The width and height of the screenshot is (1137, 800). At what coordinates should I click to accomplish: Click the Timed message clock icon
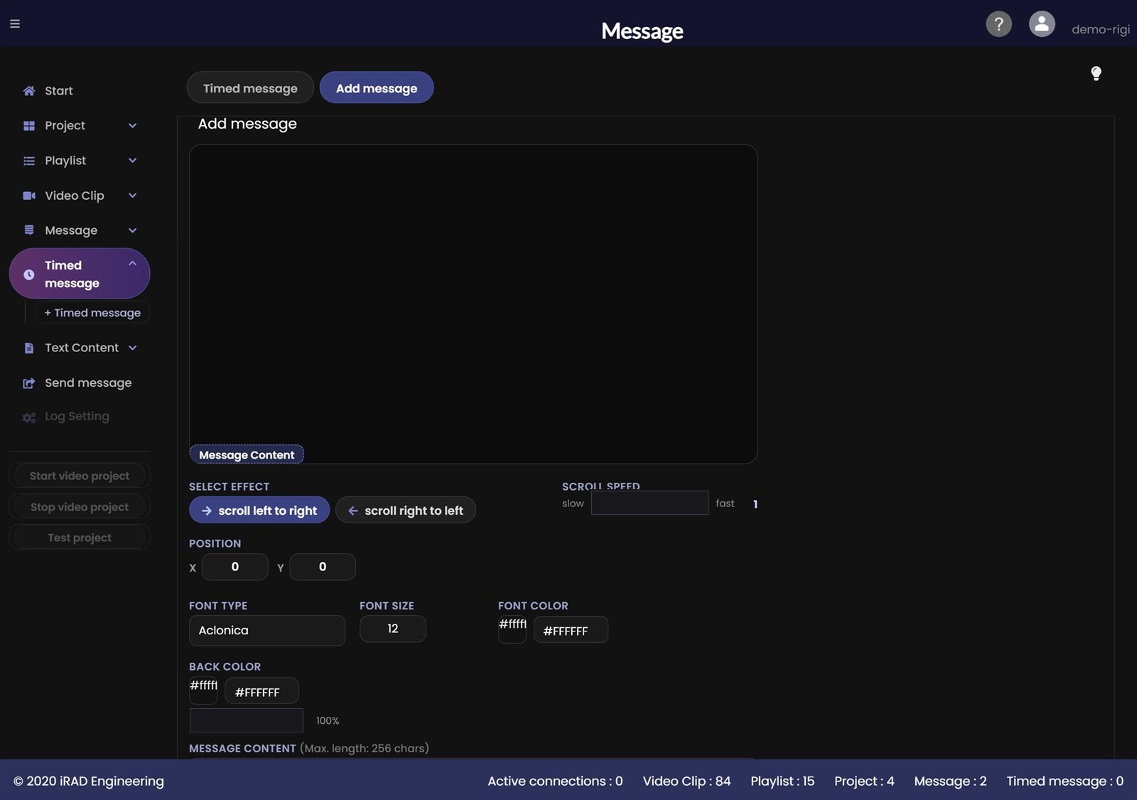tap(29, 274)
